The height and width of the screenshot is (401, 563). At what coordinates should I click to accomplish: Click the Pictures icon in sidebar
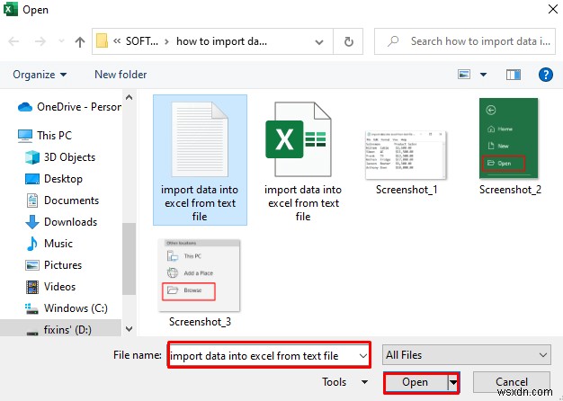tap(32, 265)
